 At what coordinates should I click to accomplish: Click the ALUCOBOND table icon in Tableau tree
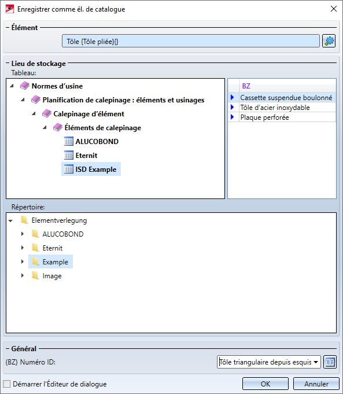pyautogui.click(x=69, y=142)
